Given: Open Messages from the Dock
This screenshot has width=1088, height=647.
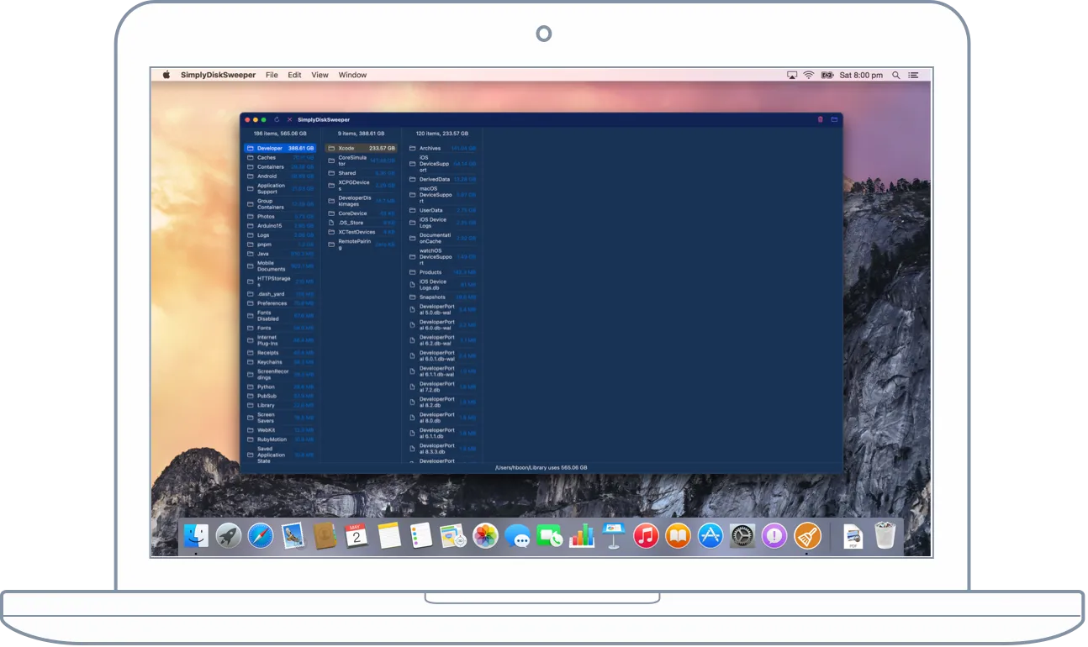Looking at the screenshot, I should (518, 536).
